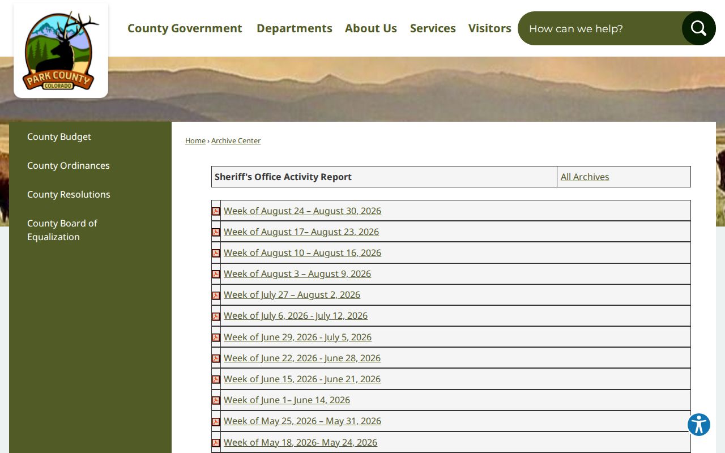Open the Visitors menu

pos(490,28)
